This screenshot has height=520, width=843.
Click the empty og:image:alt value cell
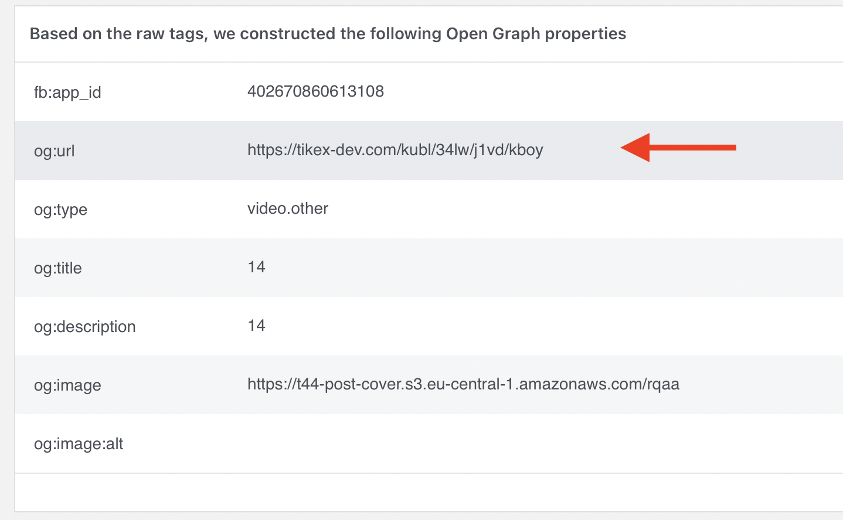click(469, 443)
